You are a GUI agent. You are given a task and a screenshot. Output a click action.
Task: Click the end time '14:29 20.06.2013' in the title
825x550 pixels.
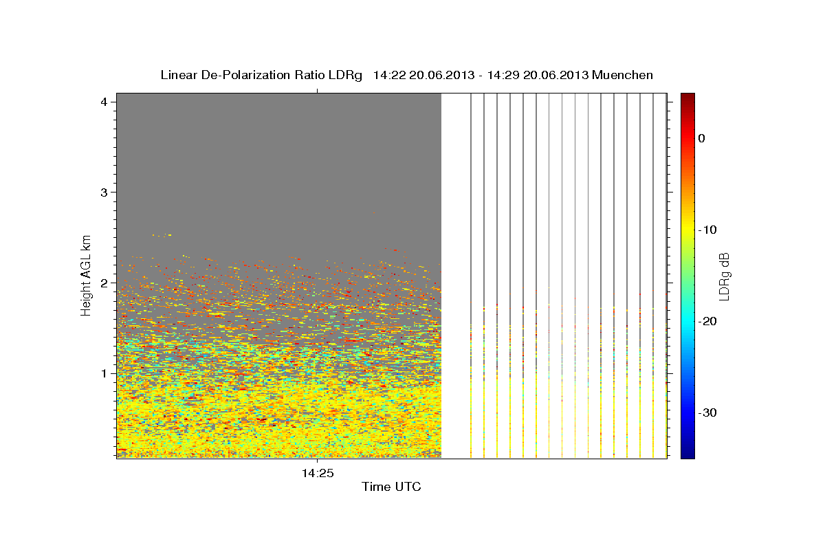pos(538,75)
